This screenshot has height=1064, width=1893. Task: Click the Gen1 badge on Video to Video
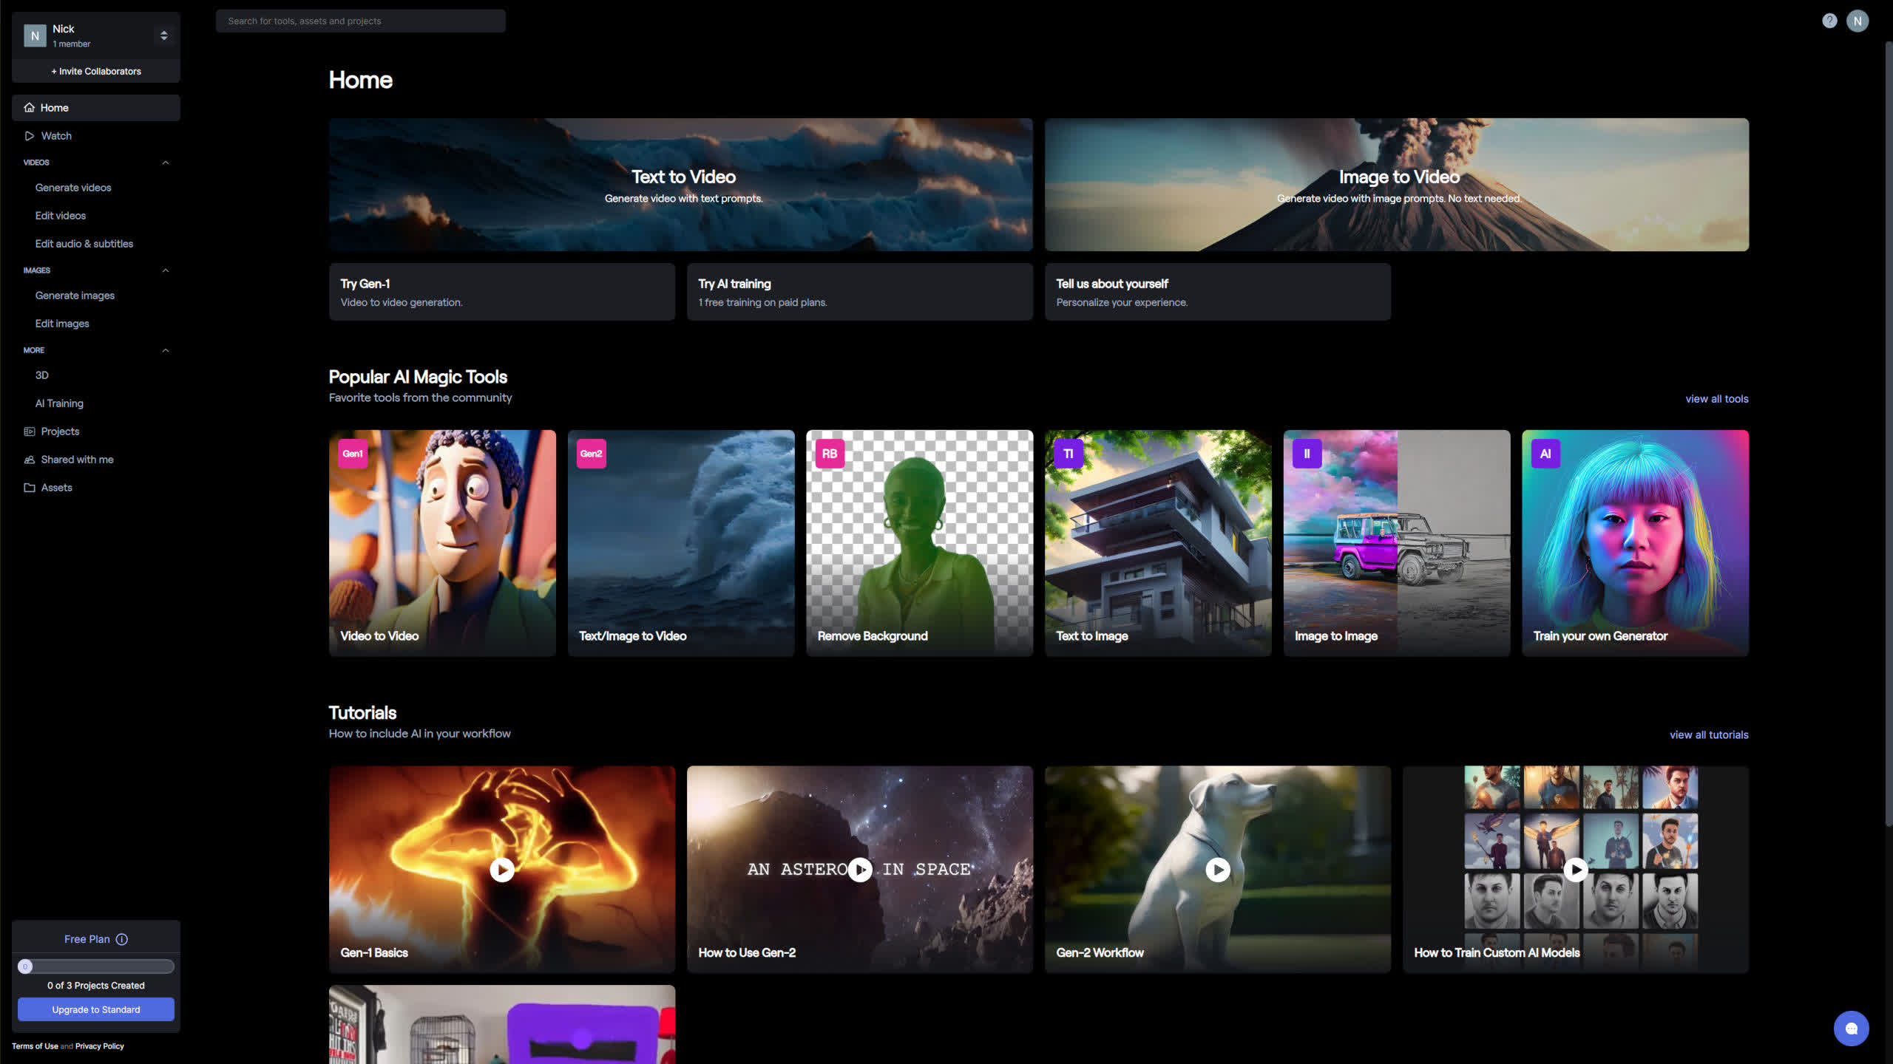coord(353,454)
